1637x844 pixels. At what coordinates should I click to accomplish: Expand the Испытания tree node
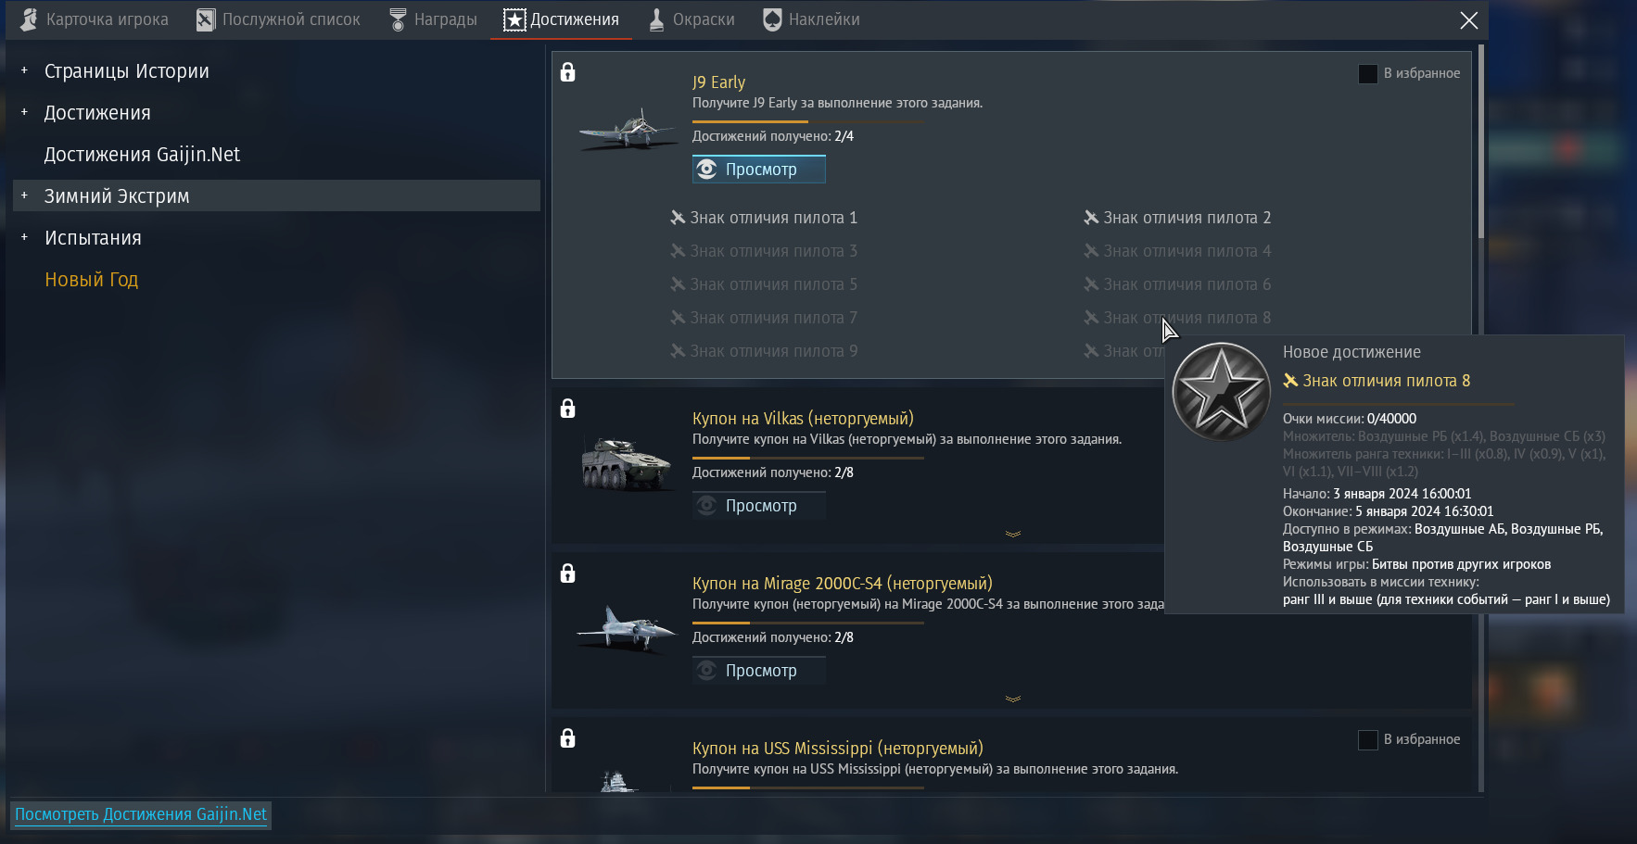point(24,237)
